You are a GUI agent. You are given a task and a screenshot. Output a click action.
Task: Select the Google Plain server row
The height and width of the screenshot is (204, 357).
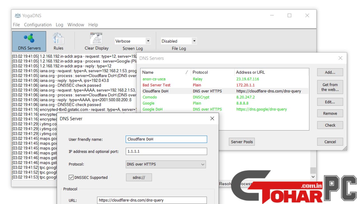[x=225, y=103]
